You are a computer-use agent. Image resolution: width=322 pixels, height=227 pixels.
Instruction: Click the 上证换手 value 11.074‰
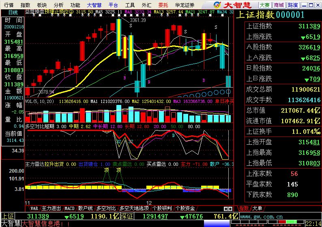tap(306, 132)
